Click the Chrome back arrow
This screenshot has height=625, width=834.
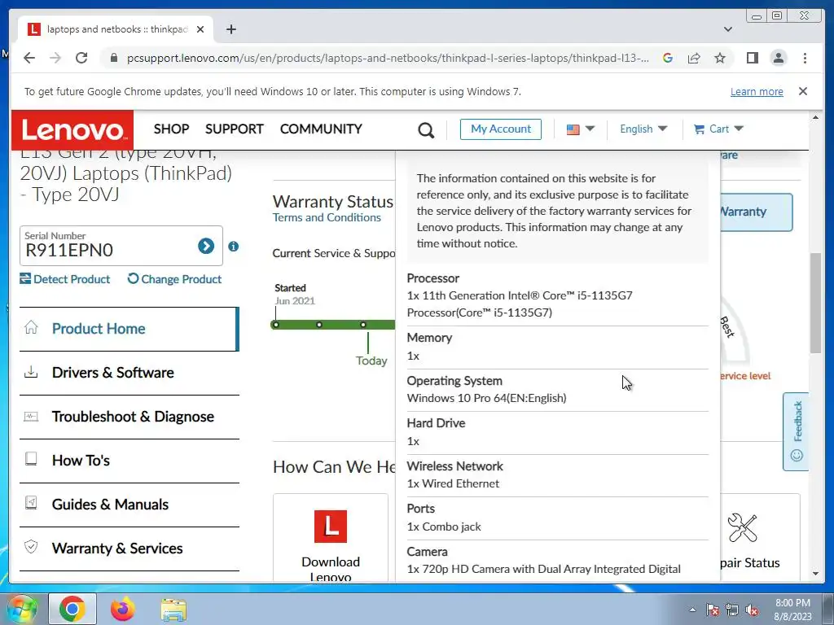click(x=29, y=58)
